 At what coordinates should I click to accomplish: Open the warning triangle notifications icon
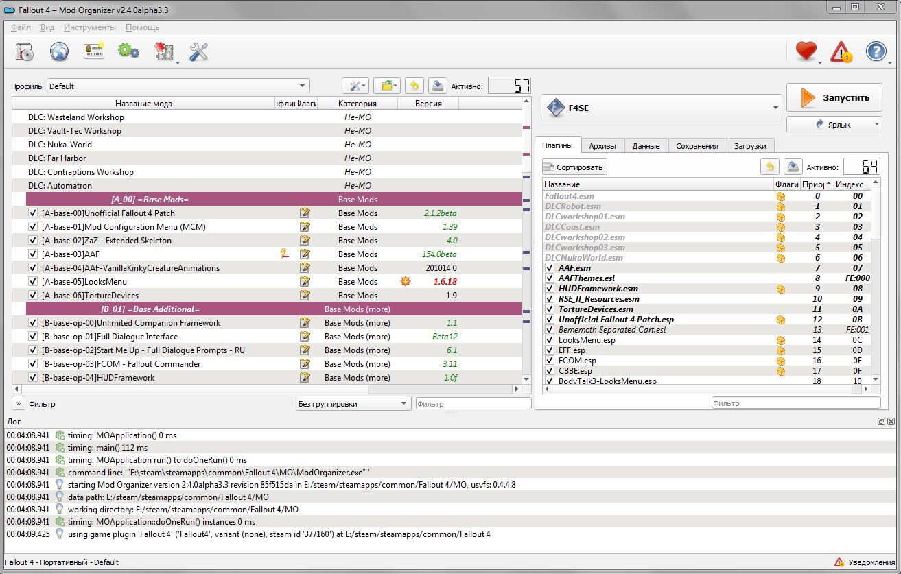tap(841, 51)
